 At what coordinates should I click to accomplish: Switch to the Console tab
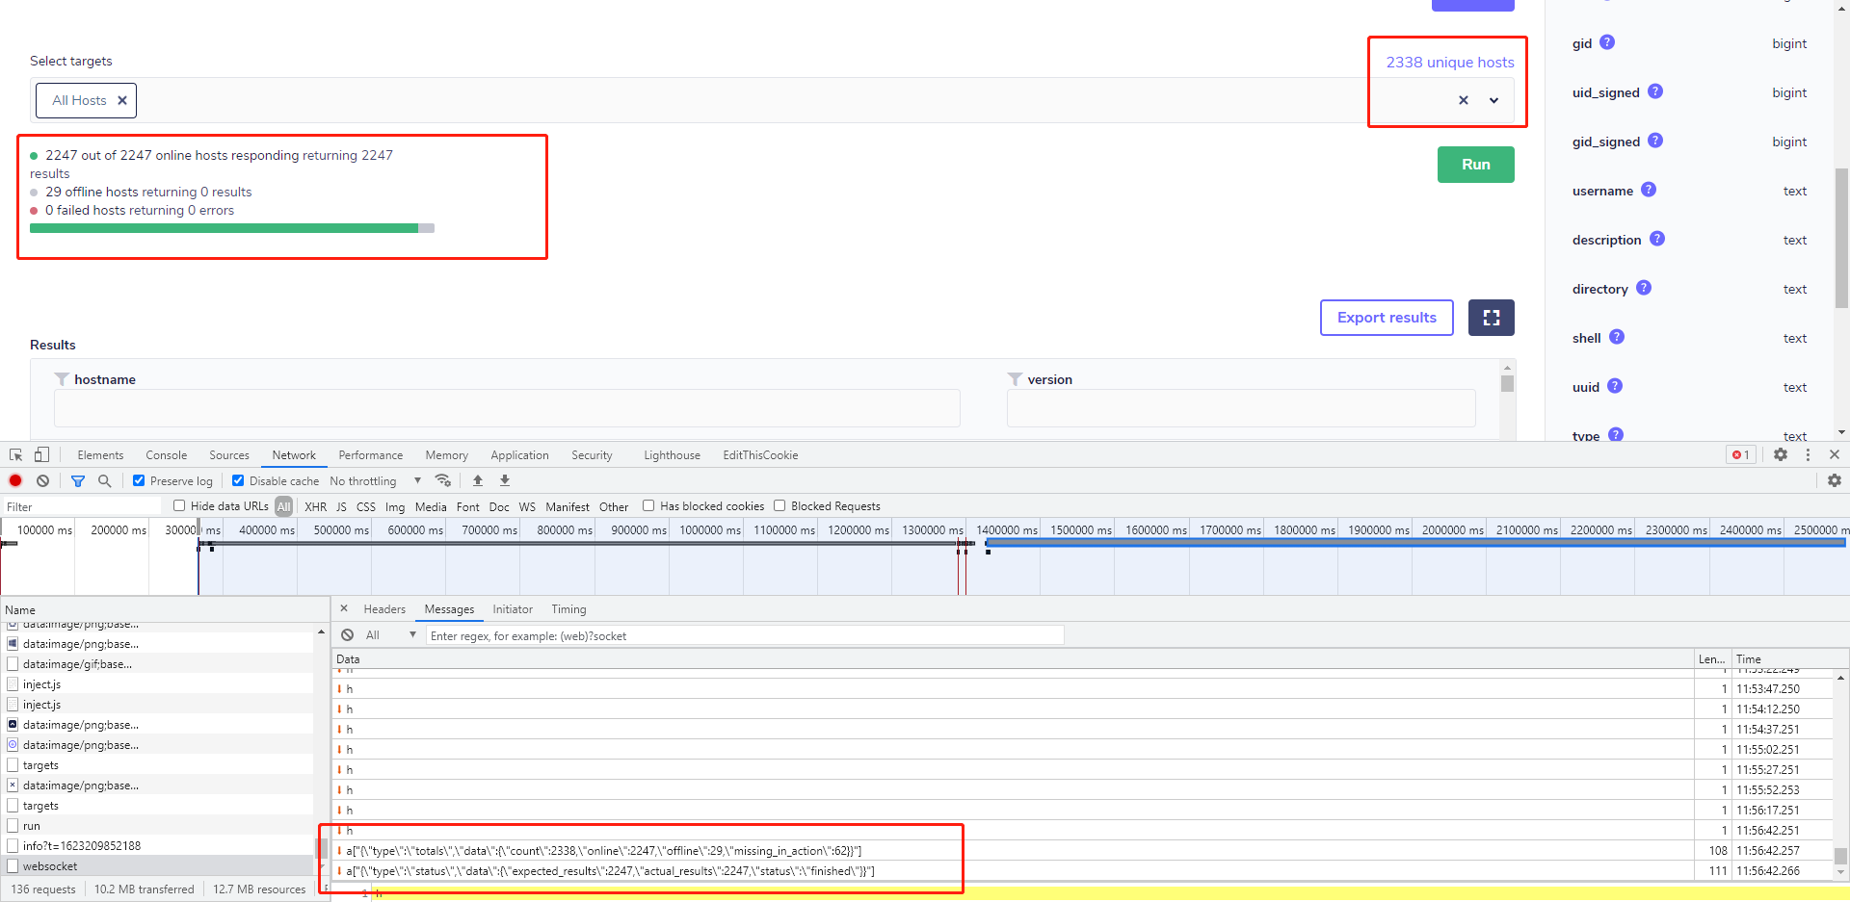pyautogui.click(x=166, y=454)
